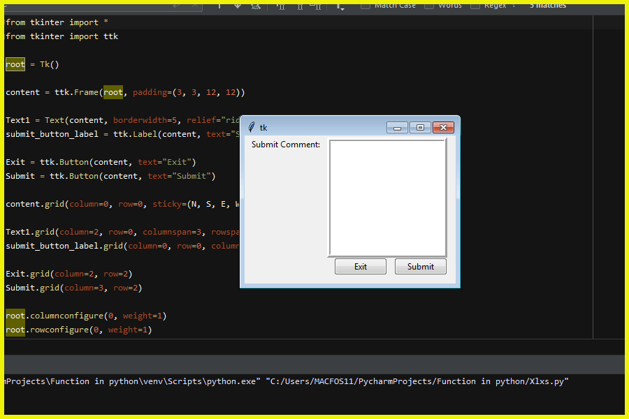Click 'Submit.grid(column=3, row=2)' line
629x419 pixels.
[x=74, y=288]
